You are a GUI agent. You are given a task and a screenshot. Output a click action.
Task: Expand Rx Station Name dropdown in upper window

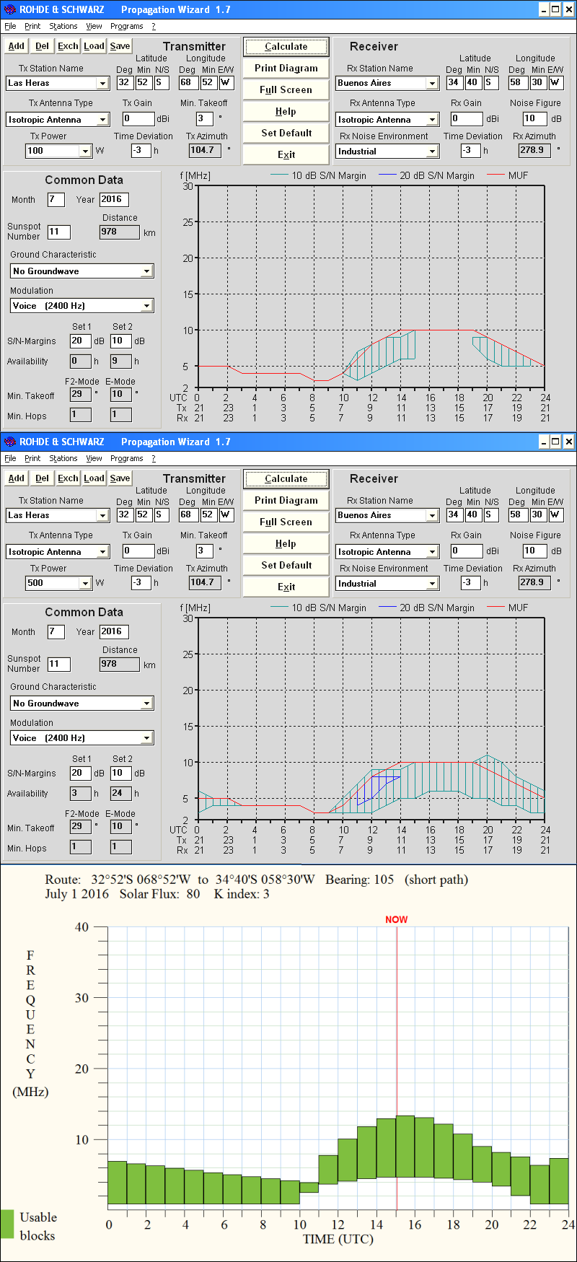click(432, 83)
